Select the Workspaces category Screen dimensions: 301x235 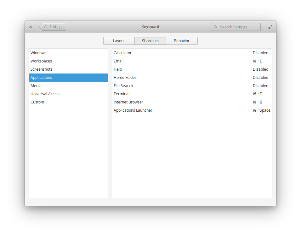coord(68,61)
